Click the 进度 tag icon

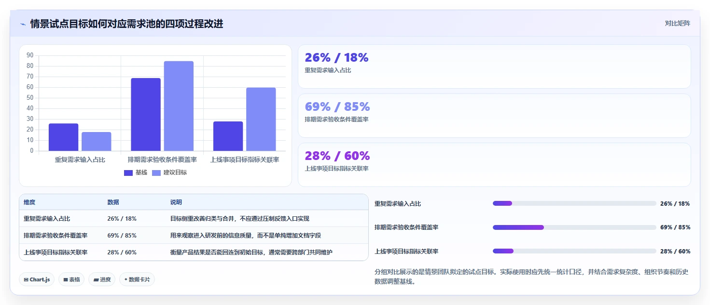[x=96, y=280]
